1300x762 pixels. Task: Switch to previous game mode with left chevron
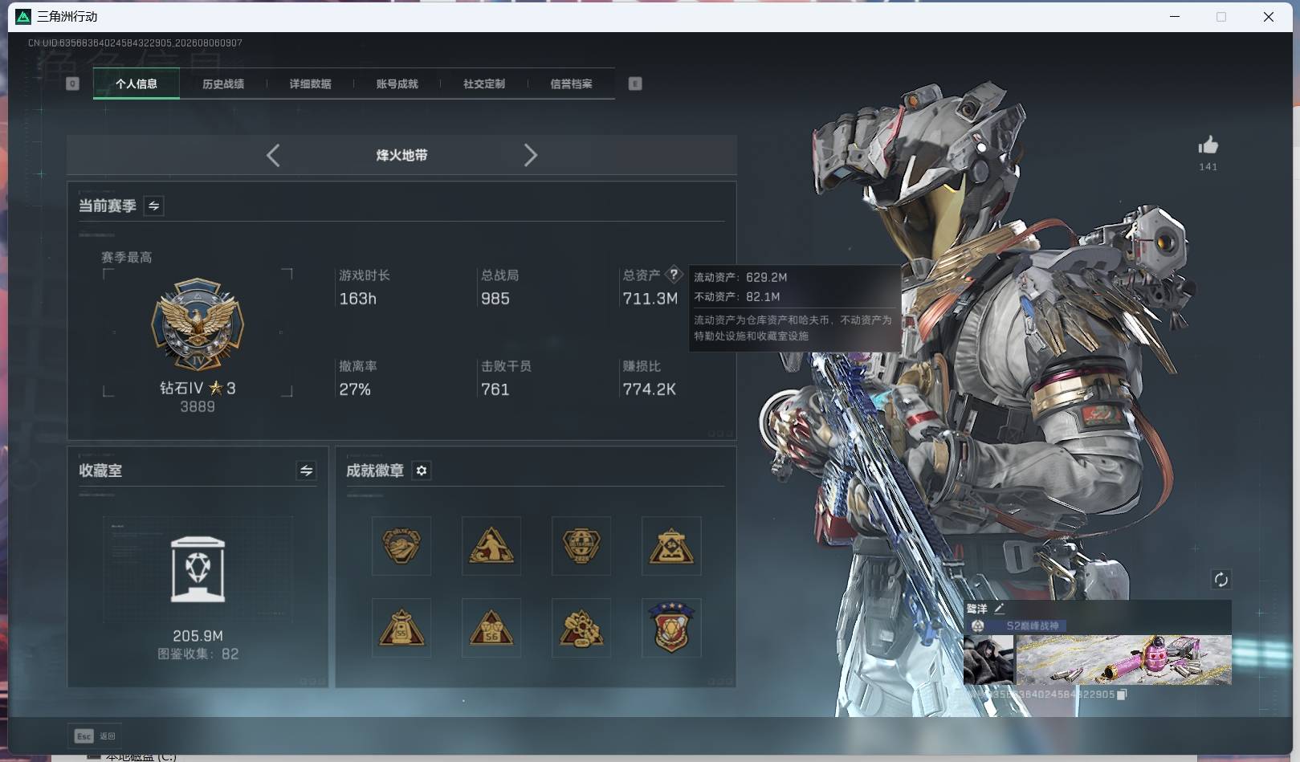[273, 155]
